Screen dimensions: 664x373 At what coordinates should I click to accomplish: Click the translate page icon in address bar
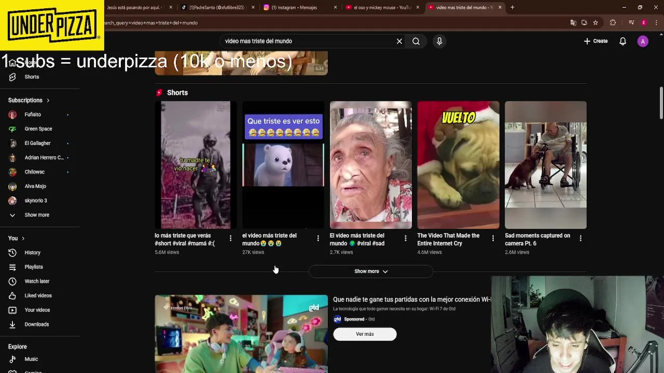(x=573, y=23)
